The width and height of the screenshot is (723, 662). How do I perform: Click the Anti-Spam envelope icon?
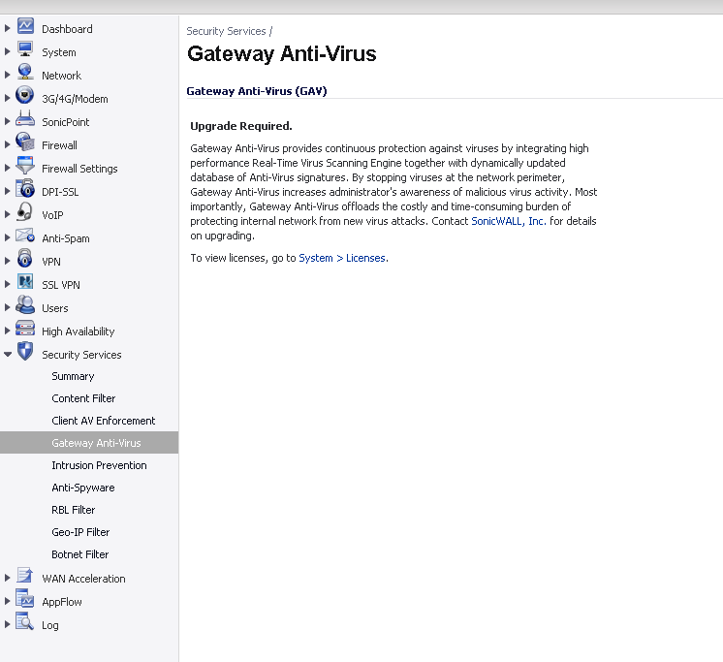25,236
